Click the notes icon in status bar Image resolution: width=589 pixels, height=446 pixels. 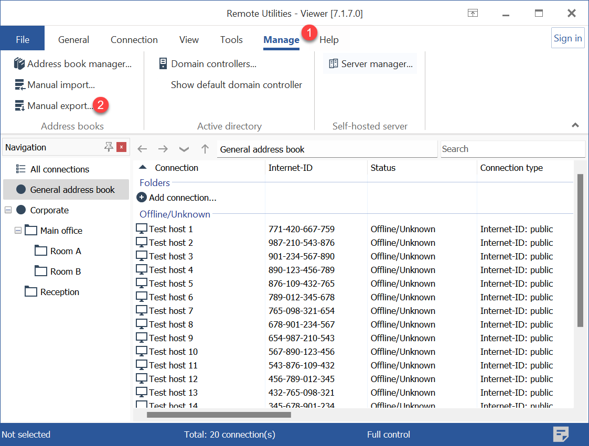click(561, 434)
